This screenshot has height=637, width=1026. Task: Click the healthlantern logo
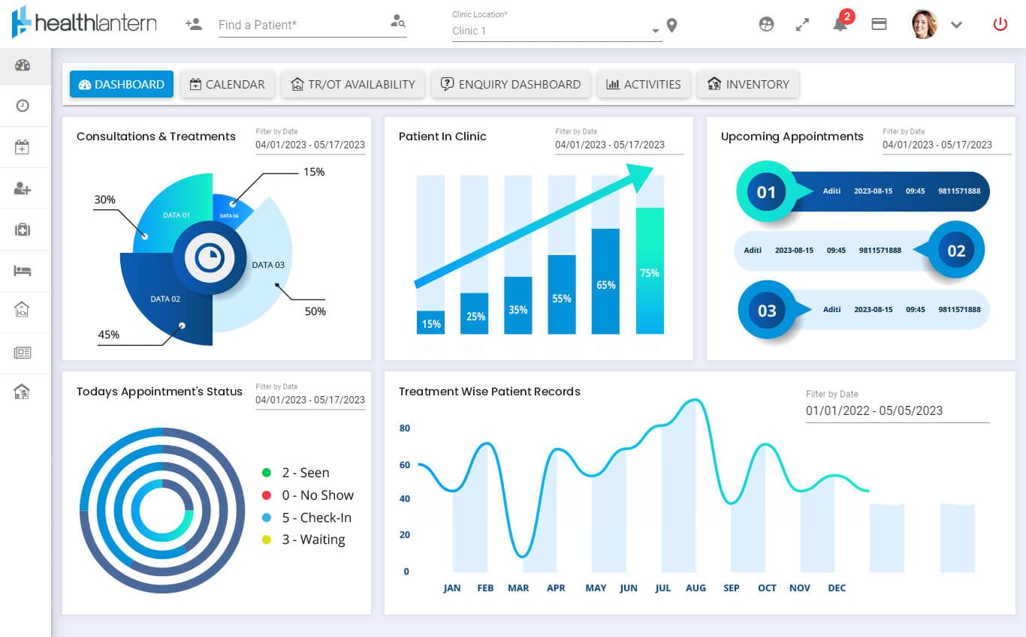pyautogui.click(x=84, y=23)
